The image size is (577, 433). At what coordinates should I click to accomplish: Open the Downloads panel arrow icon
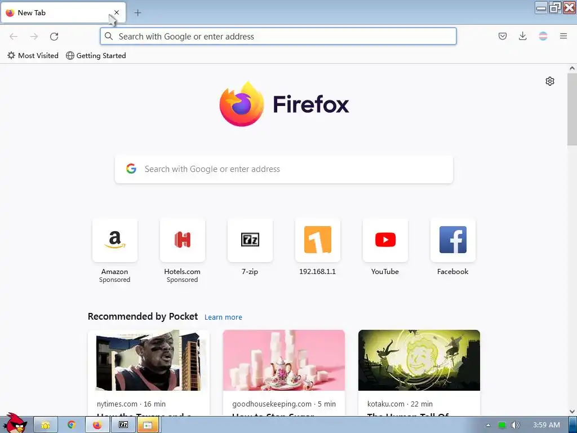pos(522,36)
